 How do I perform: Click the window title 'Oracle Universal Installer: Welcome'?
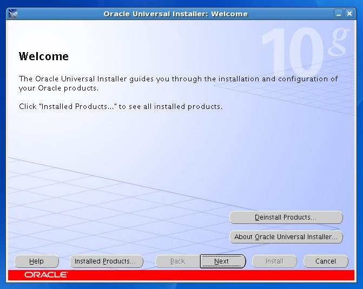175,14
